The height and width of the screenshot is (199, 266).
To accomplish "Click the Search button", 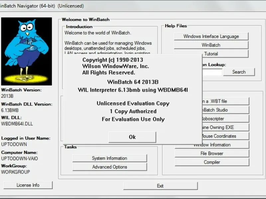I will click(239, 72).
